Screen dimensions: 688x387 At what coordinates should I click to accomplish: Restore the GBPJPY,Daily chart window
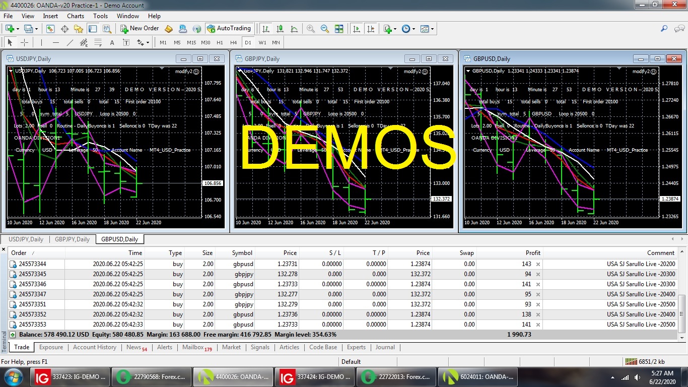click(429, 59)
